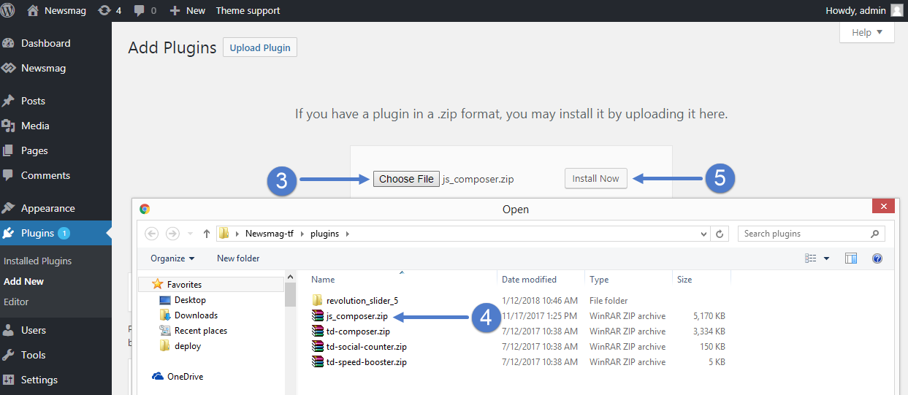The image size is (908, 395).
Task: Click the Search plugins field
Action: tap(811, 234)
